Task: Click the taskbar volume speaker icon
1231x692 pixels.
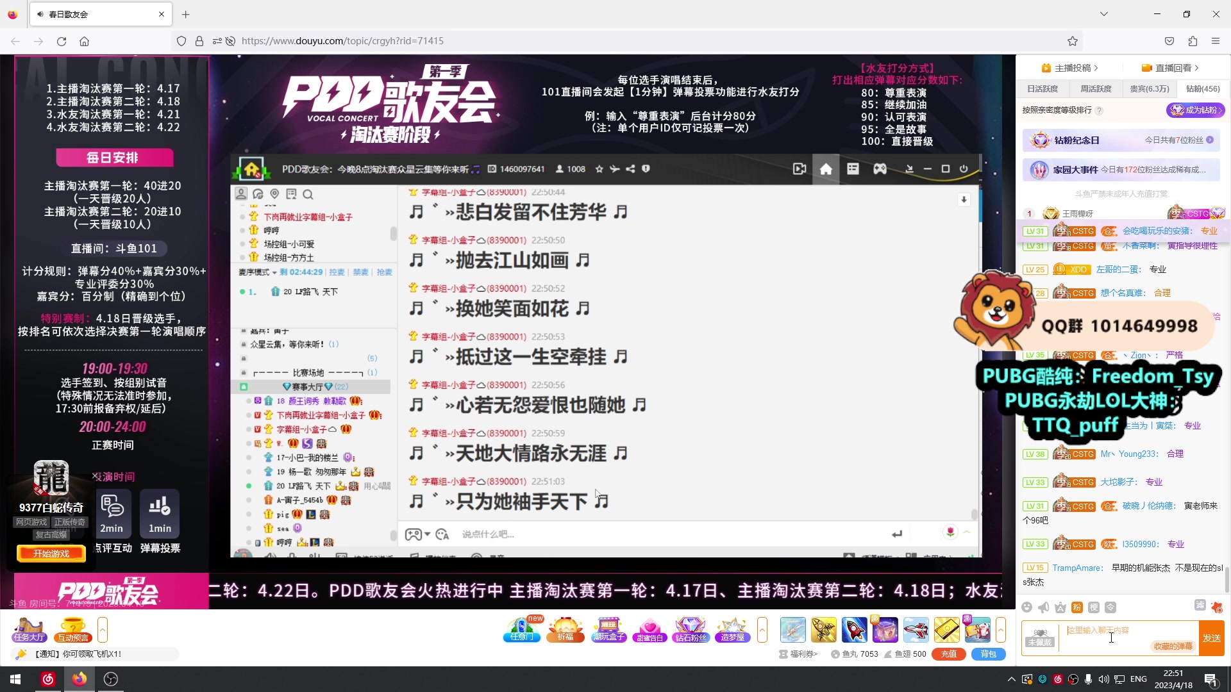Action: tap(1103, 679)
